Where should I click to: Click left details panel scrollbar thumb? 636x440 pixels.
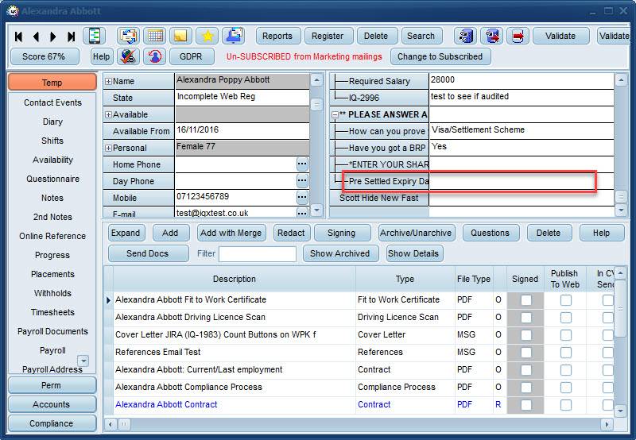(316, 105)
